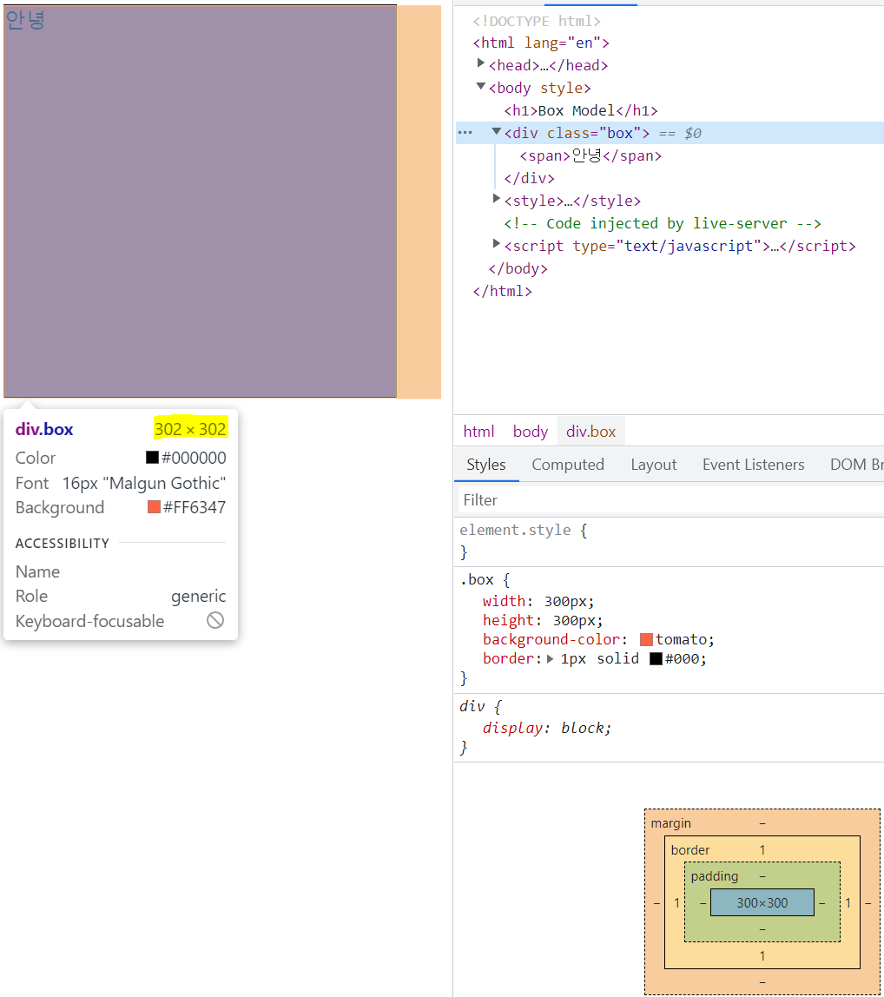The image size is (884, 997).
Task: Click the margin label in box model
Action: (670, 823)
